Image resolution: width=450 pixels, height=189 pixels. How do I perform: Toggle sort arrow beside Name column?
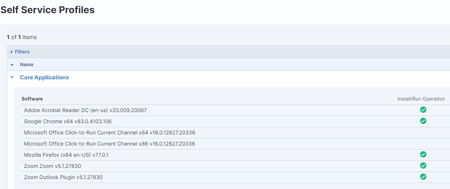tap(12, 65)
